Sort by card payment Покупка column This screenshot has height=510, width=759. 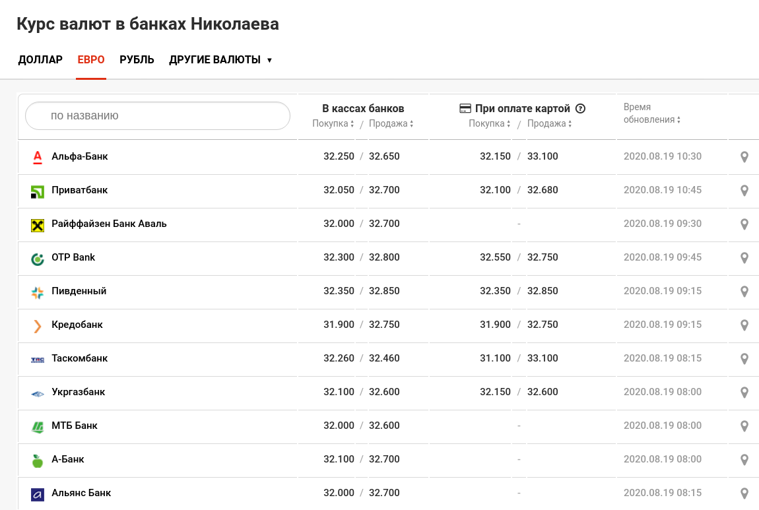point(489,123)
